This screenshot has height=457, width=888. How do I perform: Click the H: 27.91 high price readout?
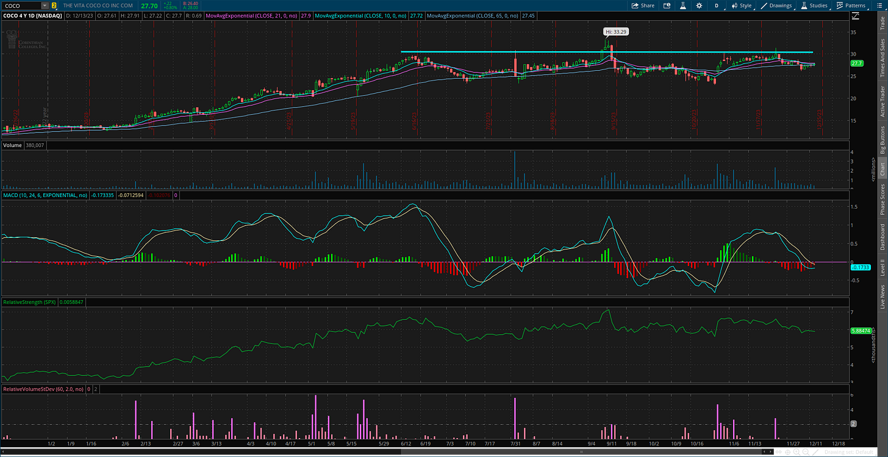(x=131, y=15)
